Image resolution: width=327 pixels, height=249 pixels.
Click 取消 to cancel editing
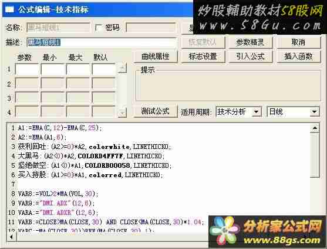click(x=299, y=42)
